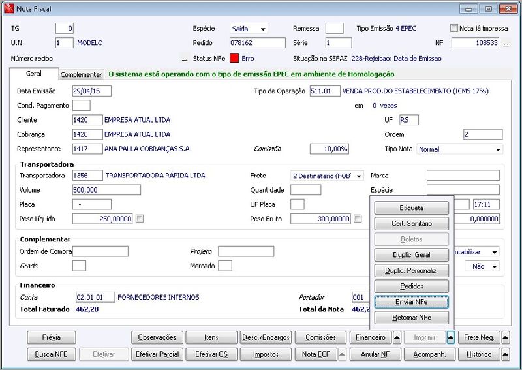Screen dimensions: 522x370
Task: Click the Volume input field
Action: [106, 190]
